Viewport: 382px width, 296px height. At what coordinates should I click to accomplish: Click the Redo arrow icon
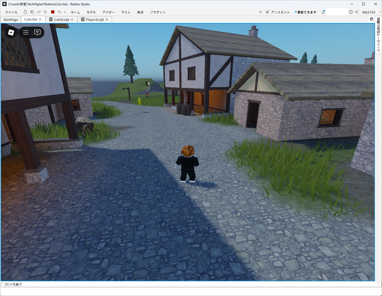tap(39, 12)
